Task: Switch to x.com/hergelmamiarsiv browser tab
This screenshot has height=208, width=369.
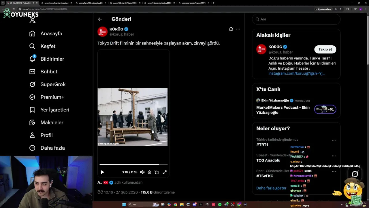Action: click(56, 3)
